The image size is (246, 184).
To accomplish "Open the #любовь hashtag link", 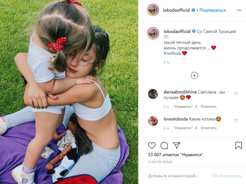I will [173, 53].
